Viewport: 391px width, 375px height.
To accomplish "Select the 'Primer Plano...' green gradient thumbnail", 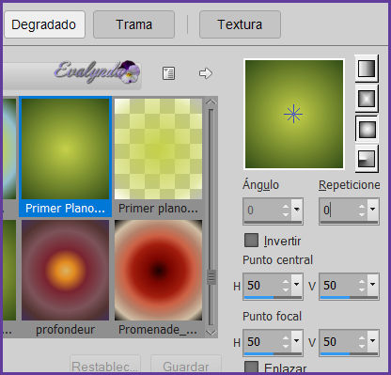I will click(65, 157).
